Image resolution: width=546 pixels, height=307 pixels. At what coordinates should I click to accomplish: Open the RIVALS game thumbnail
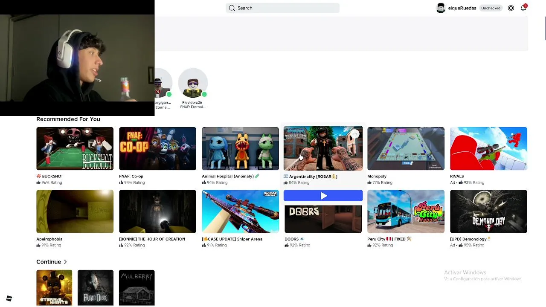tap(488, 148)
